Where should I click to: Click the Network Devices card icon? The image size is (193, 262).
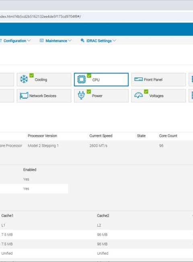24,96
